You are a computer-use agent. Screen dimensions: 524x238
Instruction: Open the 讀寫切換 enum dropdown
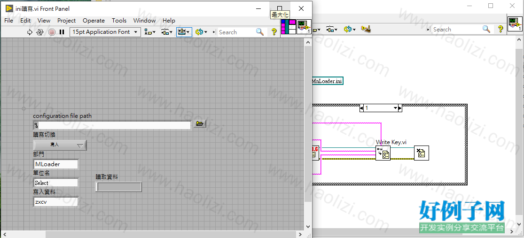tap(60, 145)
